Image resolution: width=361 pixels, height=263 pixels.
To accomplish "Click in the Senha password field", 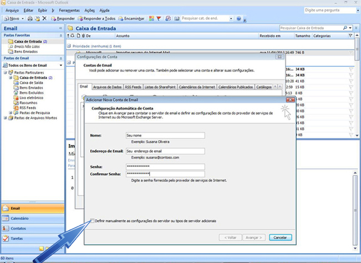I will (x=165, y=166).
